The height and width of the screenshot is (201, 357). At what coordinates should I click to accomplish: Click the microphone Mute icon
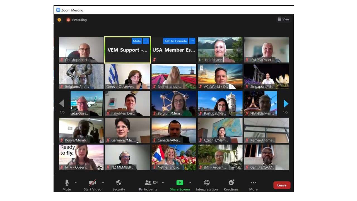coord(67,183)
